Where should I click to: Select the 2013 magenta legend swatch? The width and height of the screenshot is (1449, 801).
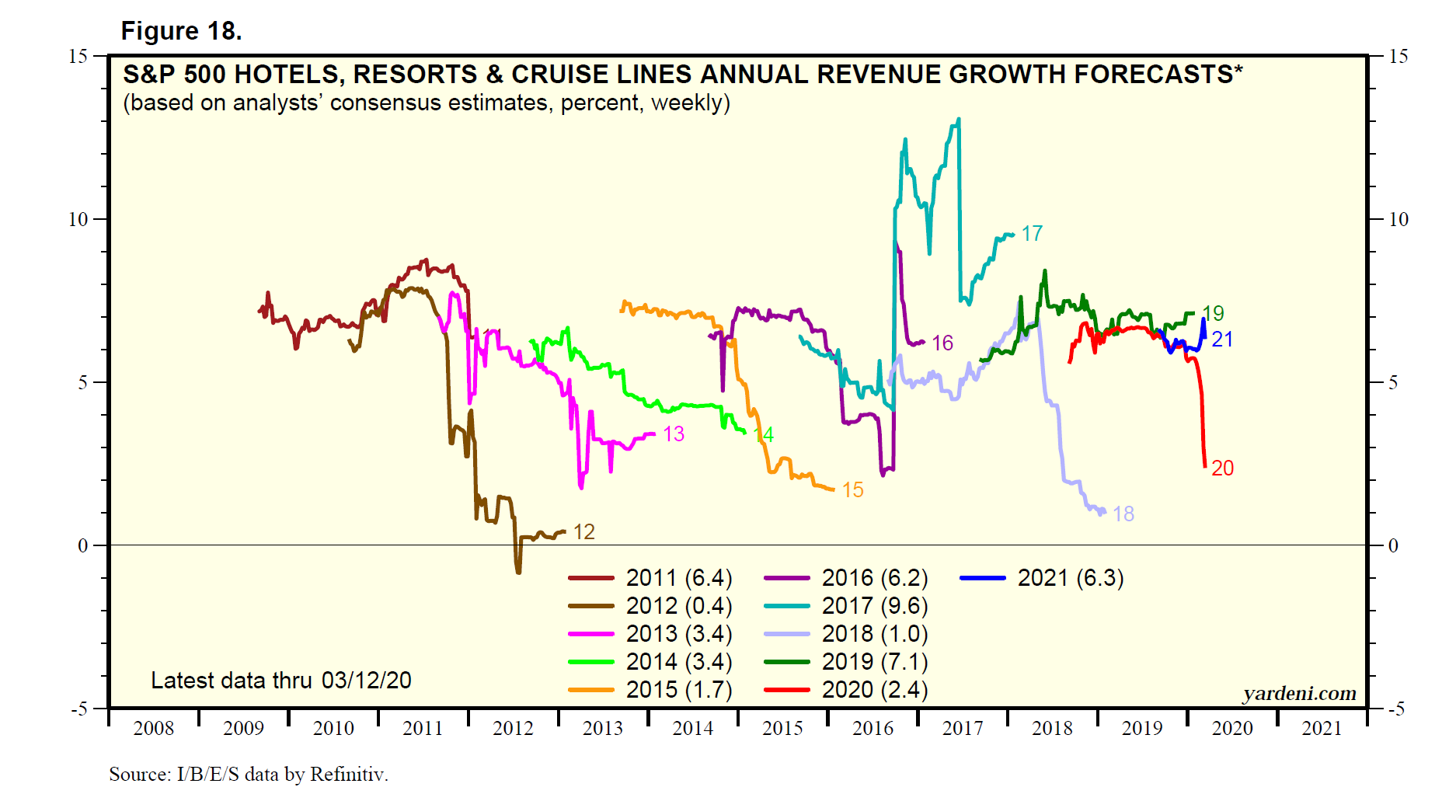point(590,634)
